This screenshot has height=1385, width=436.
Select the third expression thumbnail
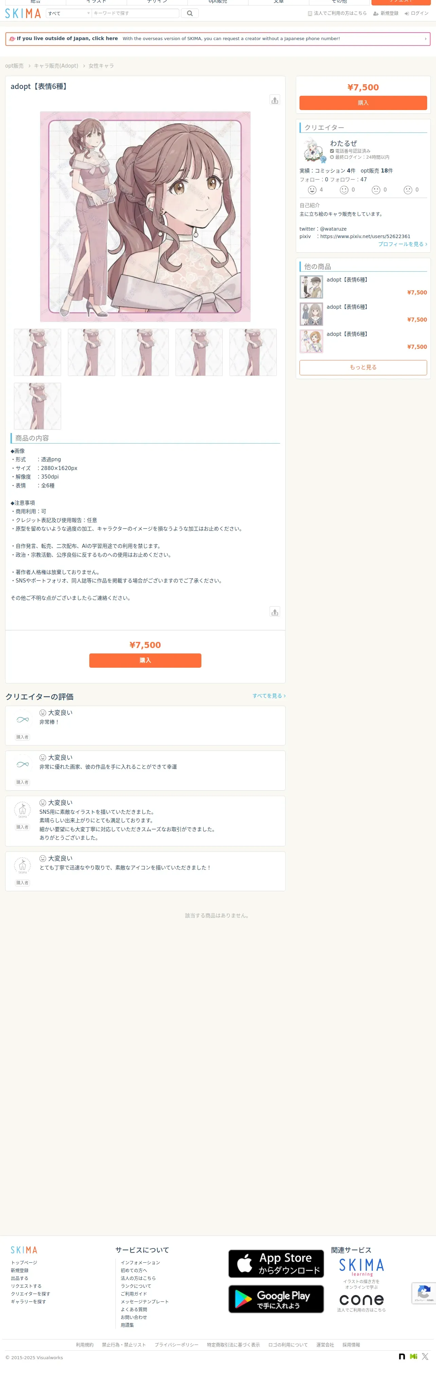pyautogui.click(x=145, y=352)
